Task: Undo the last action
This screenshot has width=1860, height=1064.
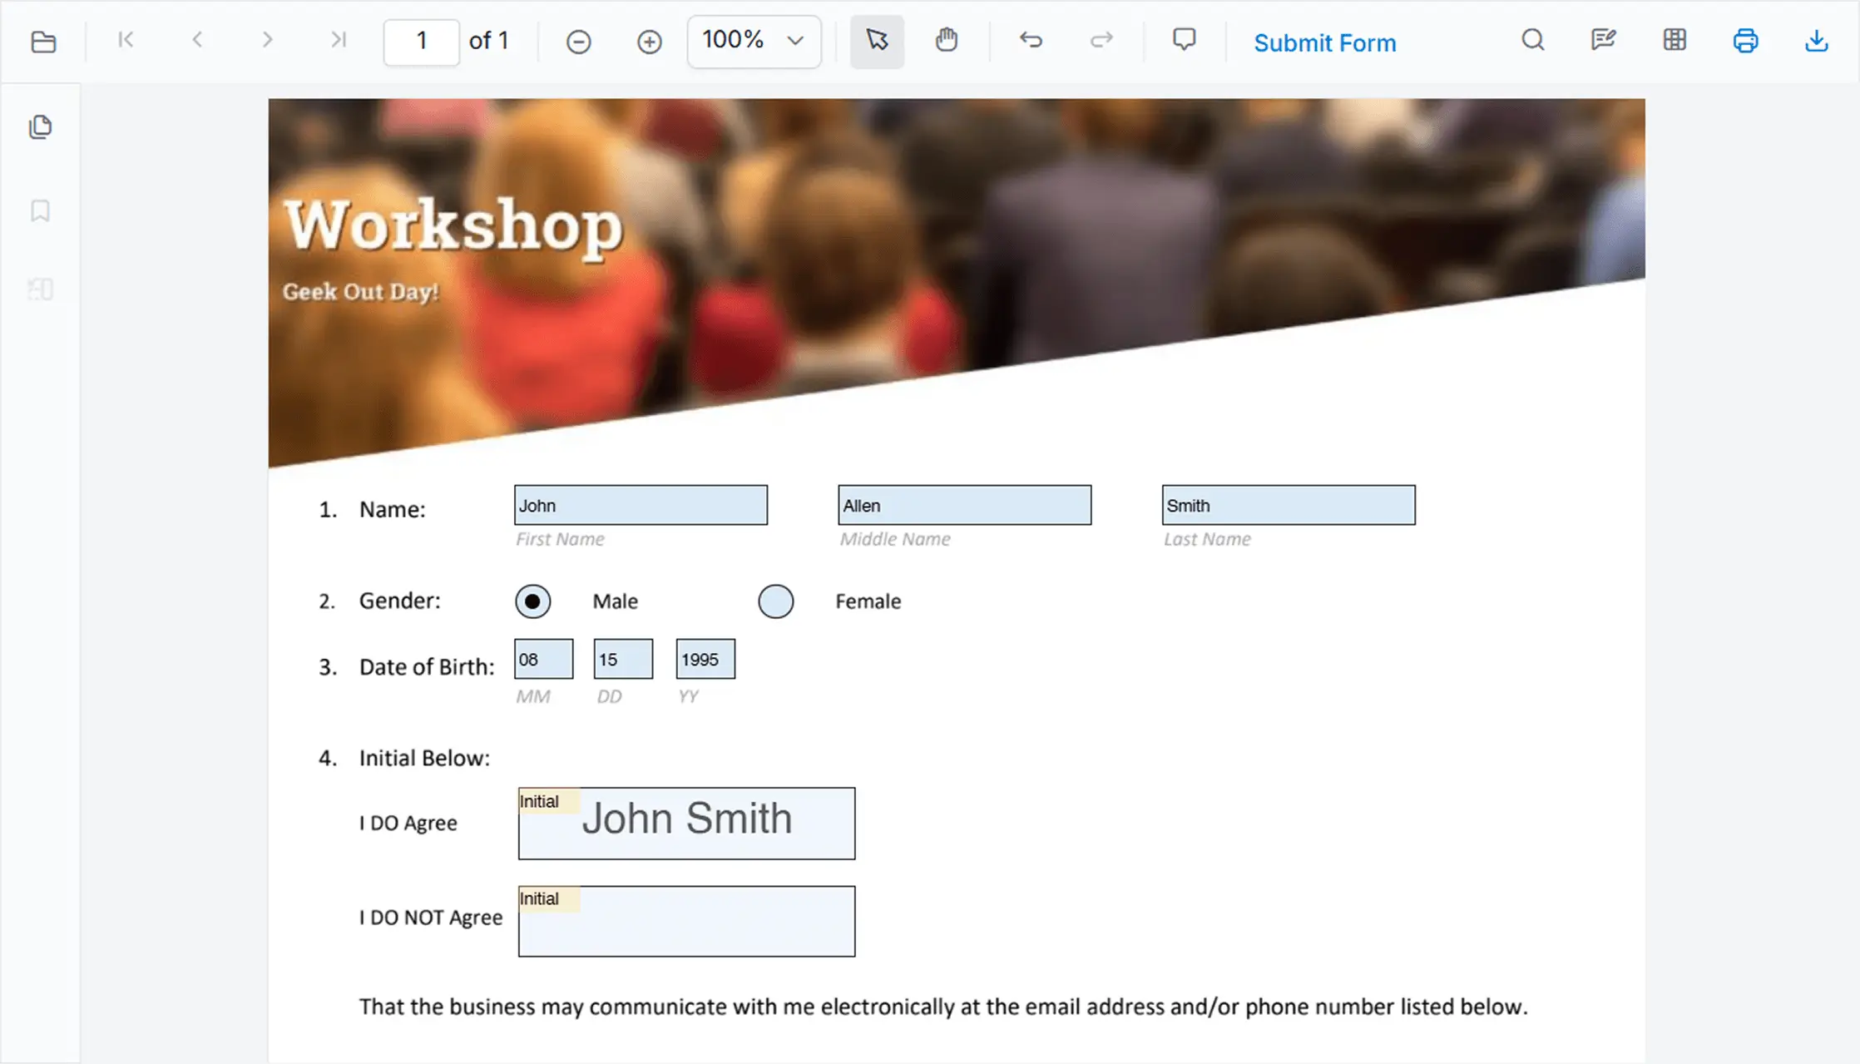Action: (x=1031, y=40)
